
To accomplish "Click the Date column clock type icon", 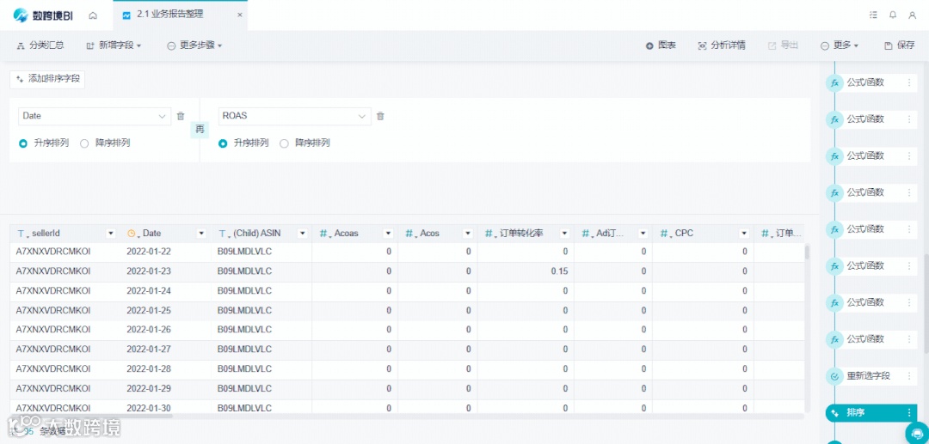I will point(132,234).
